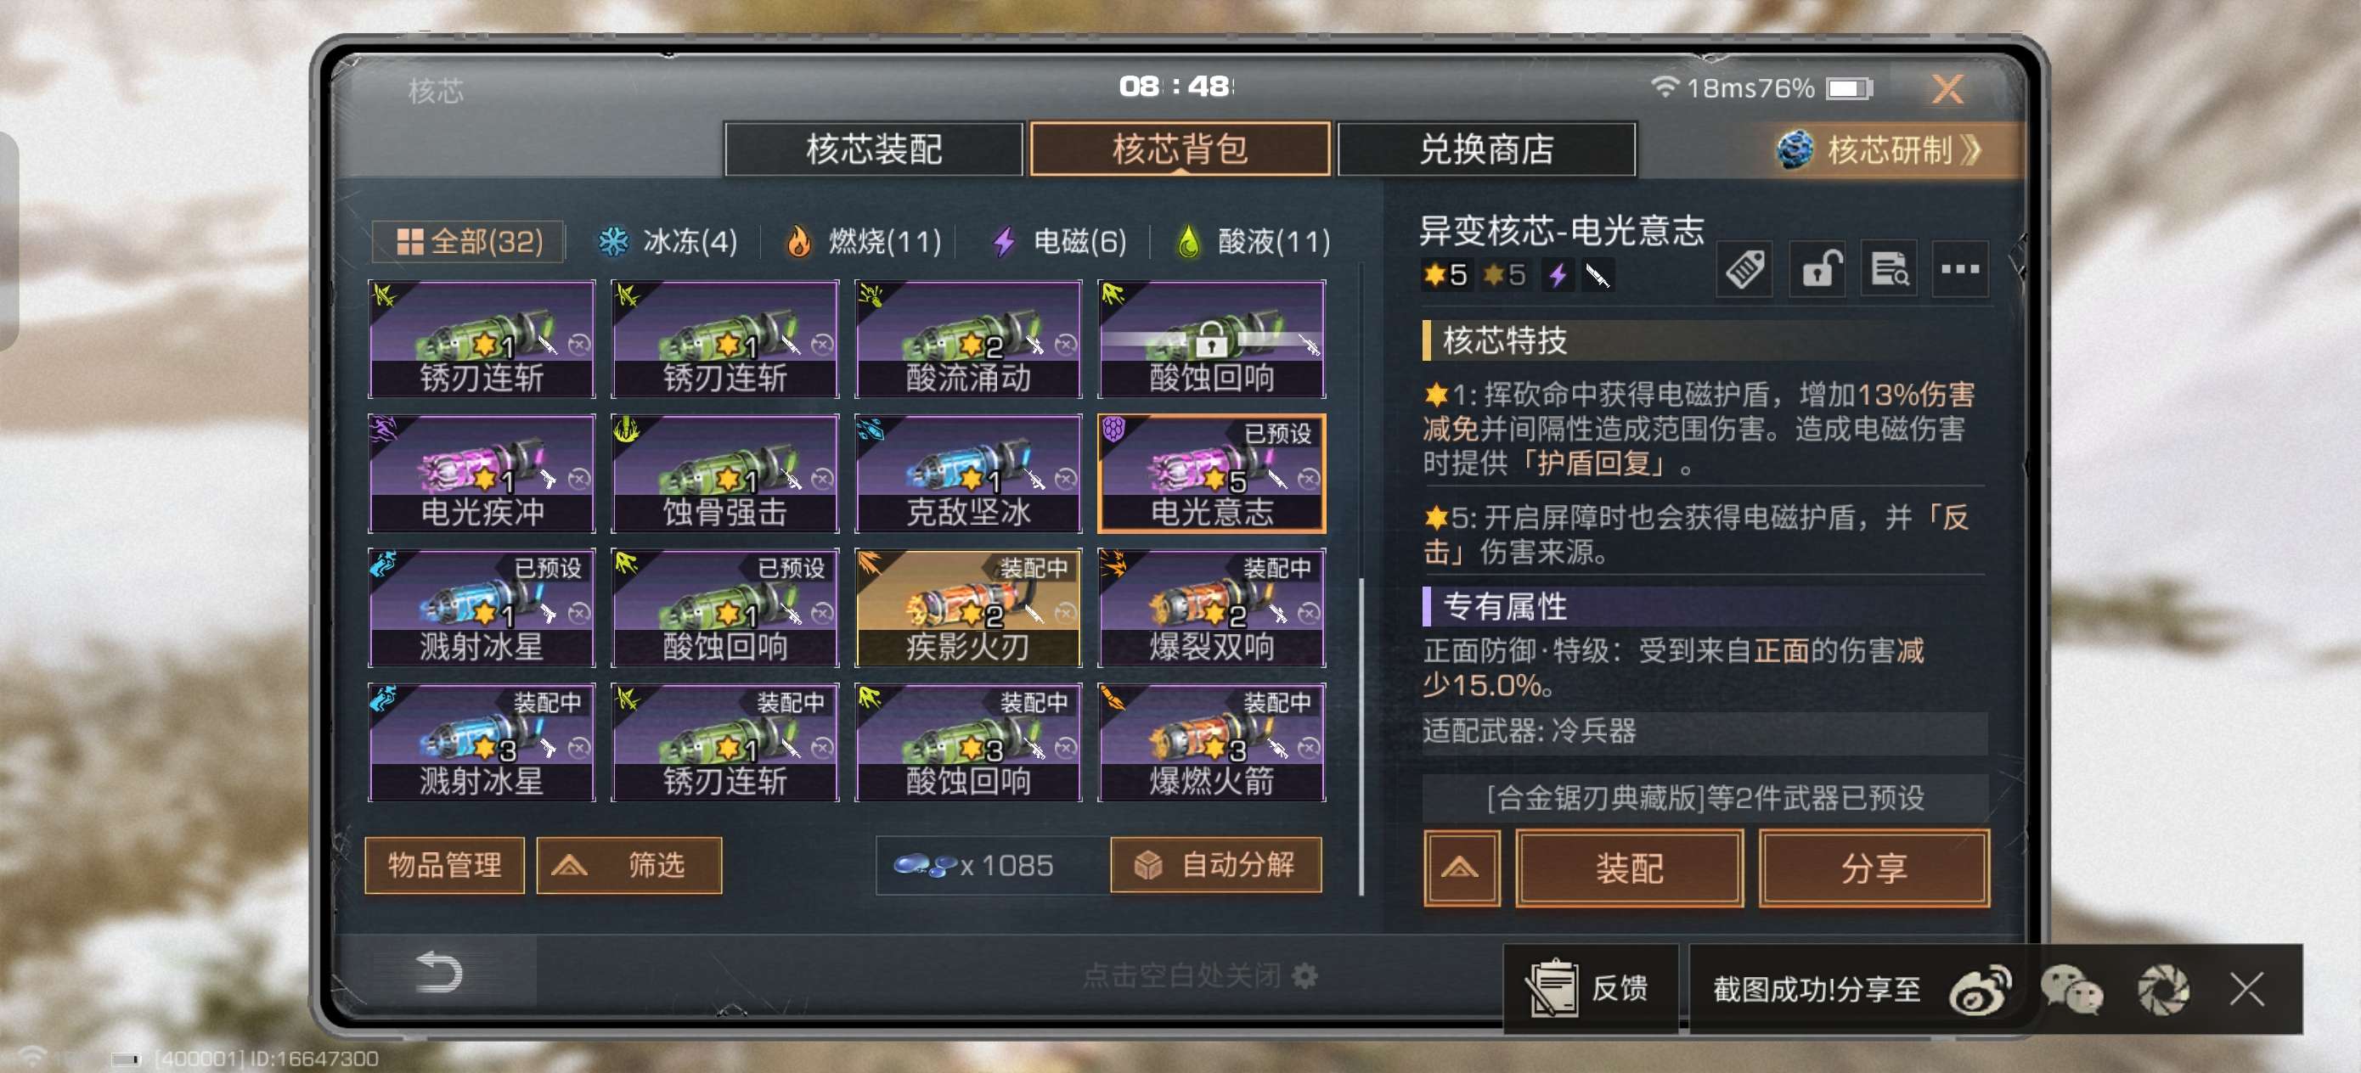Click the tag icon for the 电光意志 core
The width and height of the screenshot is (2361, 1073).
1744,270
